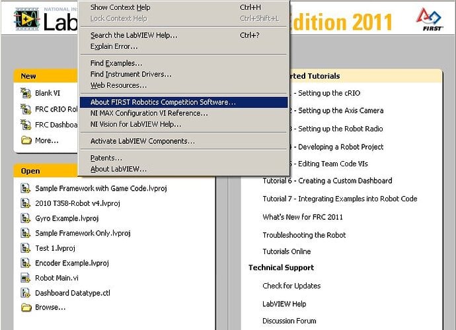
Task: Click the Browse... folder icon
Action: click(x=26, y=307)
